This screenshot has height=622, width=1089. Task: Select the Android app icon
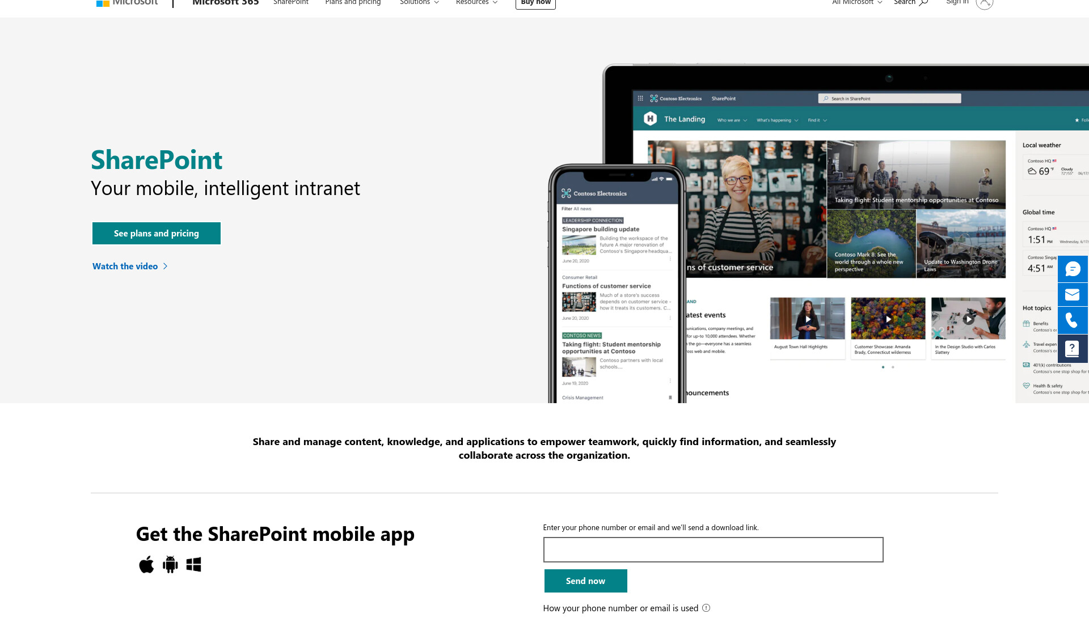[170, 565]
